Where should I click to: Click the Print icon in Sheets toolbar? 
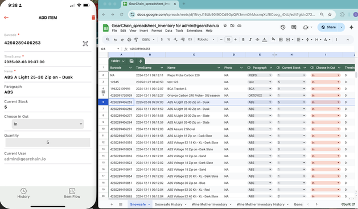(x=129, y=39)
